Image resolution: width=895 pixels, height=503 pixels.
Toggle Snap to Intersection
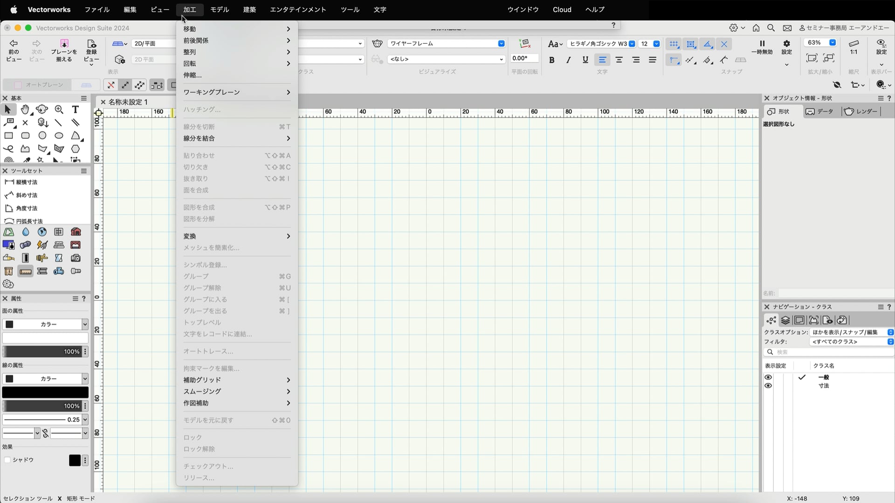point(724,44)
